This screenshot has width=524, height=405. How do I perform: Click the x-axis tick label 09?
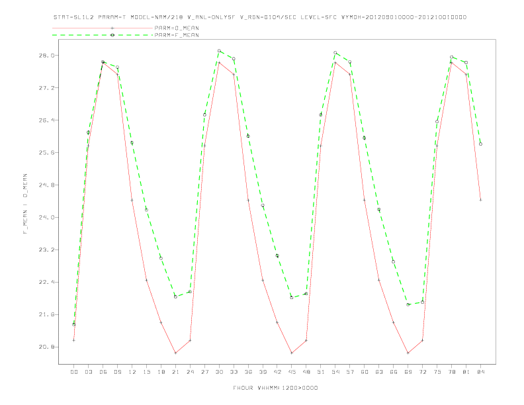coord(117,372)
